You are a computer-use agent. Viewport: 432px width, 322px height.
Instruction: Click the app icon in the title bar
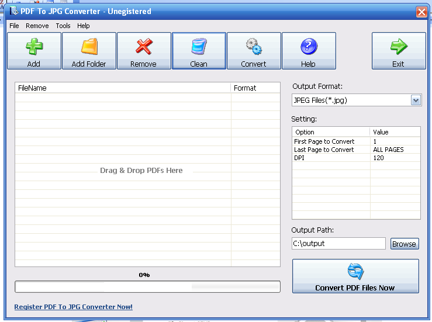(14, 11)
